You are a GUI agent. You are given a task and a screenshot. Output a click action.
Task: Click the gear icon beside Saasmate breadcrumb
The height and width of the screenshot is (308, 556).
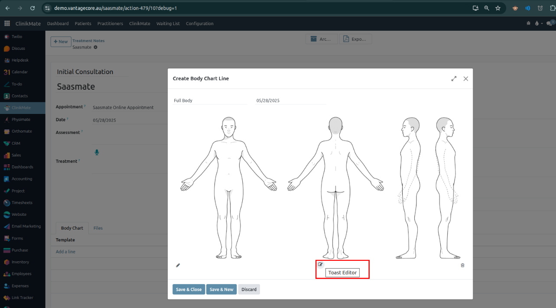[96, 47]
